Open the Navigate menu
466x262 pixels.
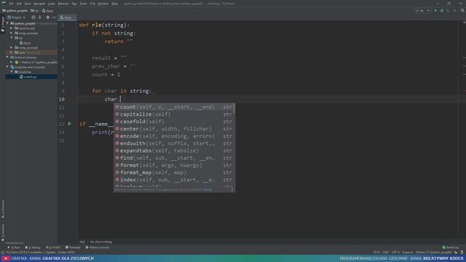[x=39, y=4]
